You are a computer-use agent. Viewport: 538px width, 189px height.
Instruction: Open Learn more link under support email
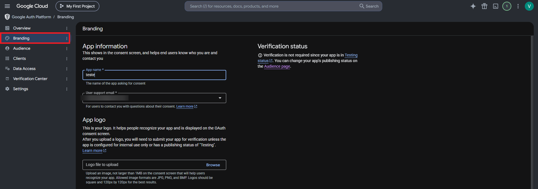point(187,106)
